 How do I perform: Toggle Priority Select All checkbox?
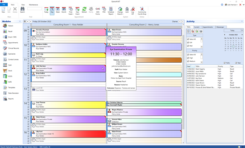pyautogui.click(x=188, y=55)
